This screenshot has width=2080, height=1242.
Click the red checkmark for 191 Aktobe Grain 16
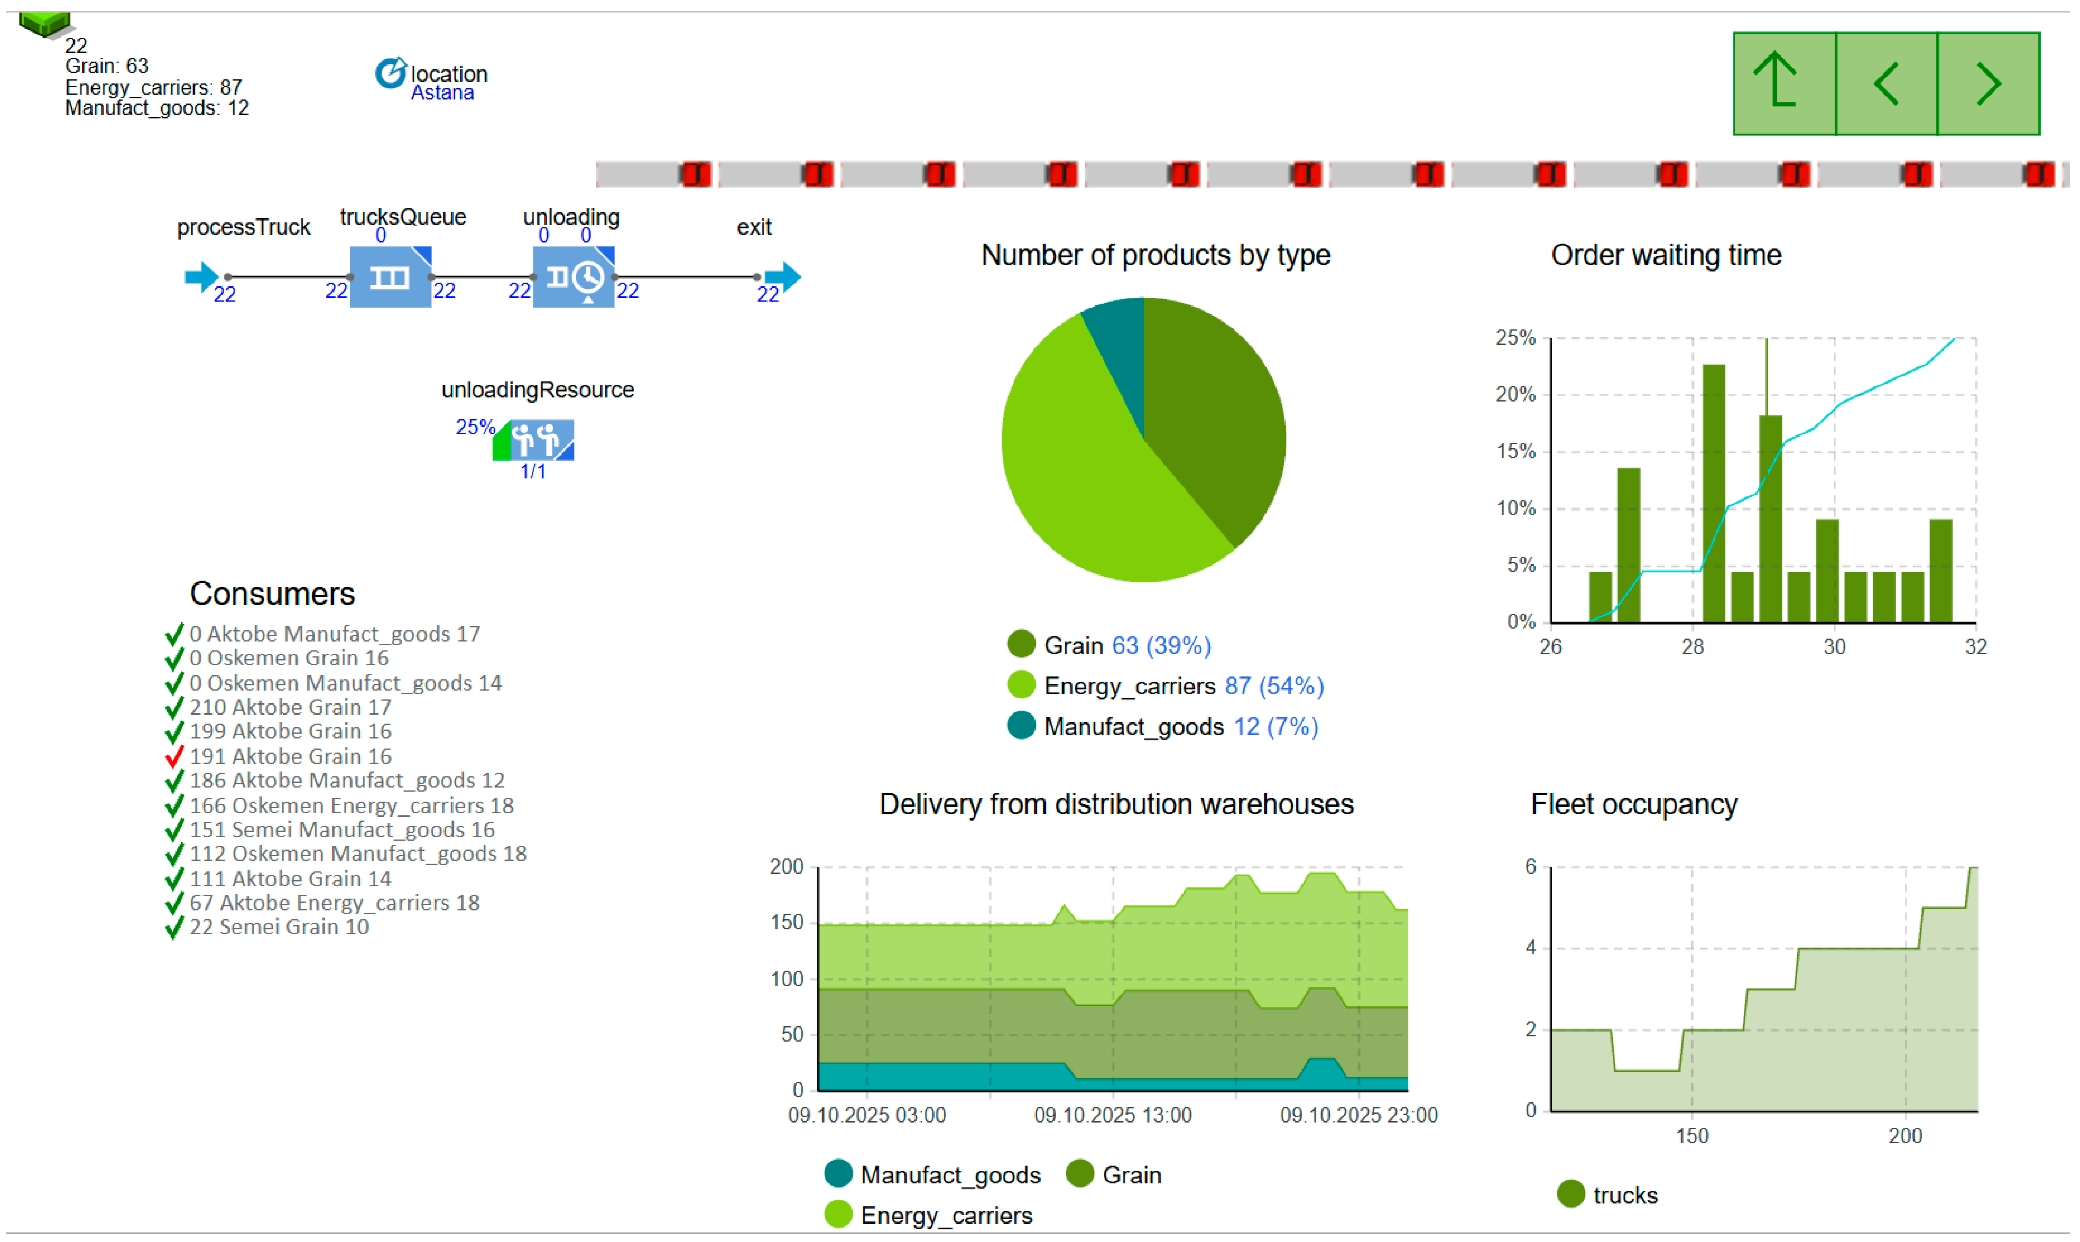(174, 757)
